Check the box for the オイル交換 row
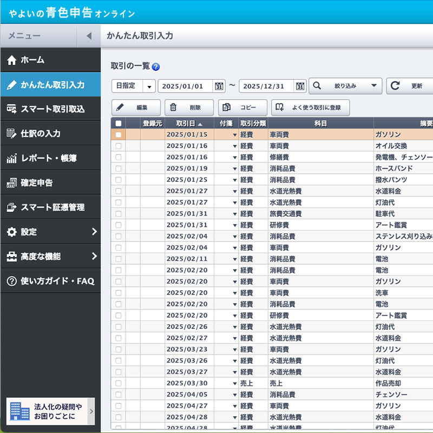Screen dimensions: 433x433 (x=119, y=146)
